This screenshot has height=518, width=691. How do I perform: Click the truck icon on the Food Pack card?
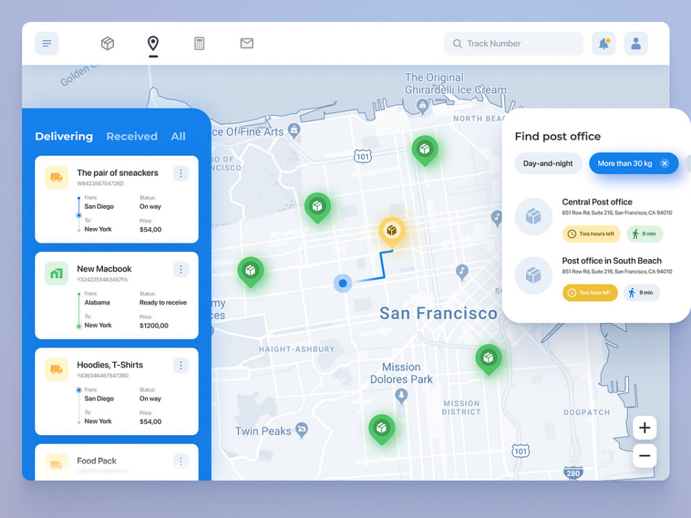(57, 464)
